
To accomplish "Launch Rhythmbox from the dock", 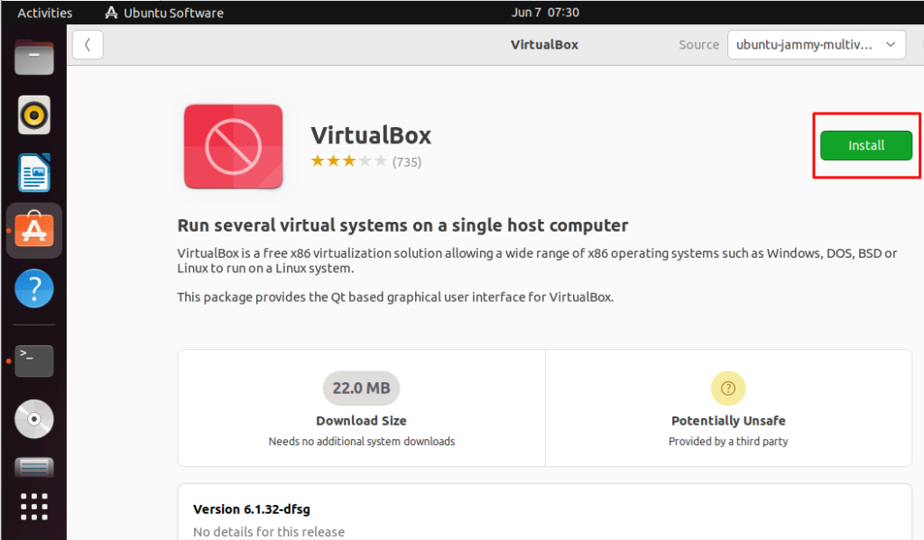I will coord(34,114).
